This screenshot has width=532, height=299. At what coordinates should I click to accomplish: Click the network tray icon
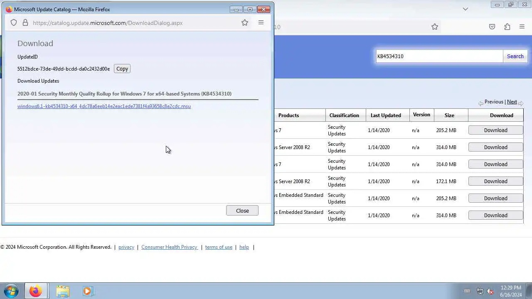point(480,291)
